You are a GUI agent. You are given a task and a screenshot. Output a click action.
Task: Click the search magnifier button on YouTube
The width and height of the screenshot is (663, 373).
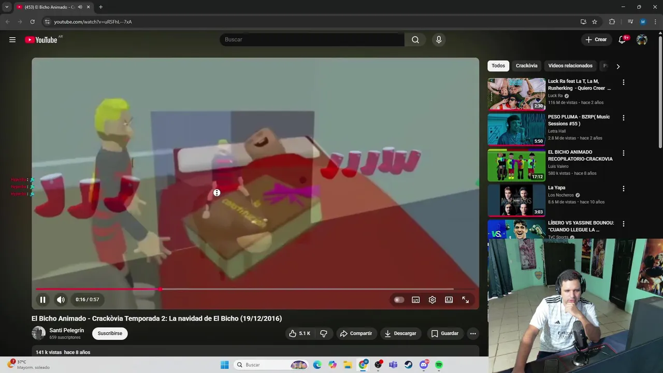pos(415,39)
